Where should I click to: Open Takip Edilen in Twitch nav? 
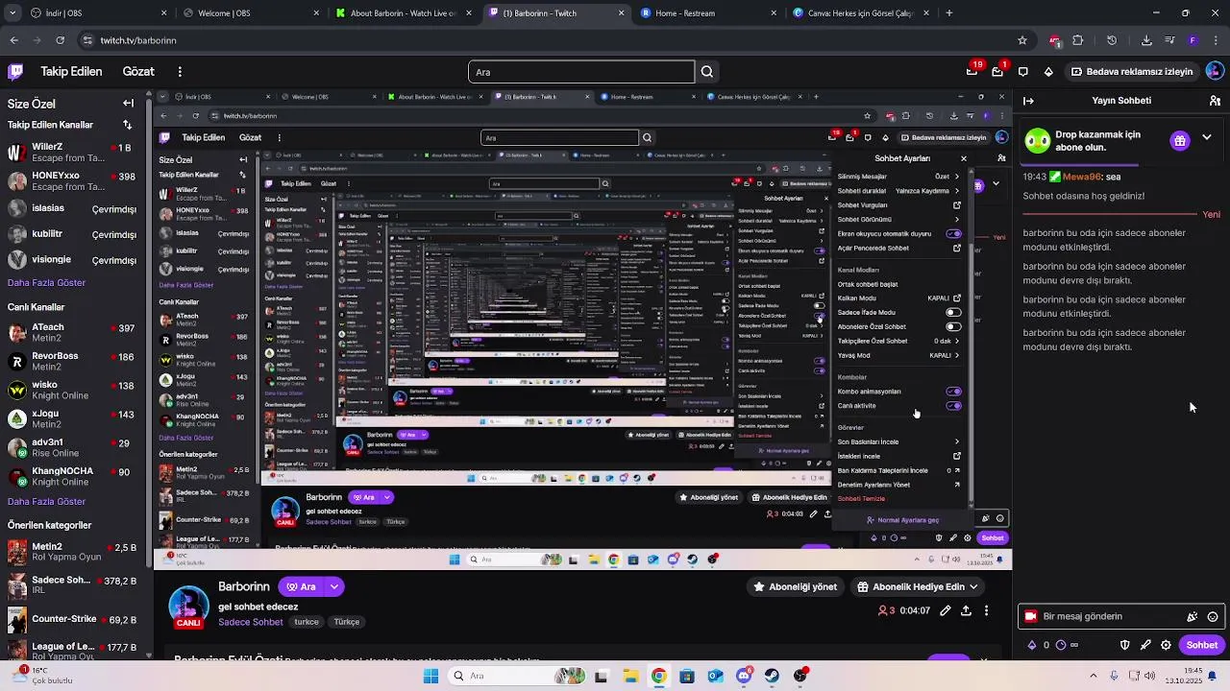tap(71, 71)
